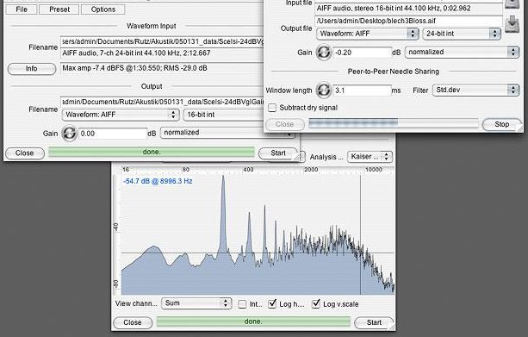Image resolution: width=528 pixels, height=337 pixels.
Task: Open the Waveform: AIFF dropdown in Output section
Action: click(121, 115)
